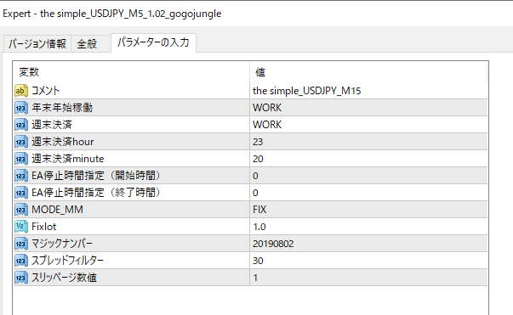Select the EA停止時間指定（終了時間） variable name
The image size is (513, 315).
[x=96, y=193]
